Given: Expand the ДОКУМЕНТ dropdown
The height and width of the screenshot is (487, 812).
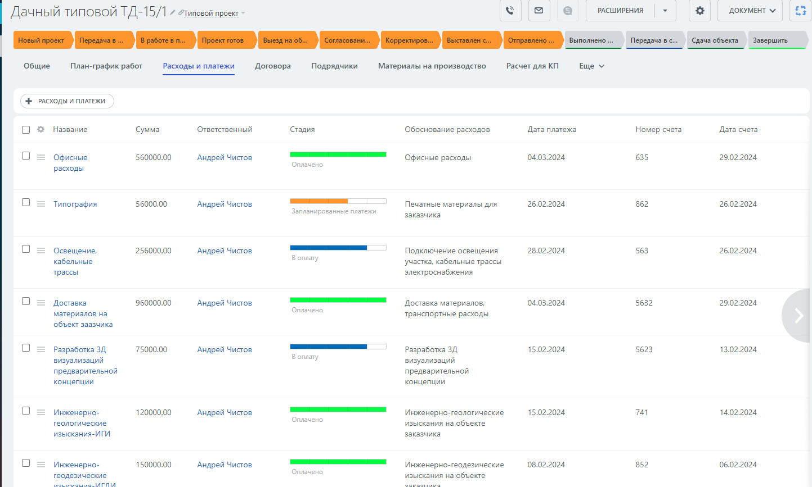Looking at the screenshot, I should click(752, 11).
